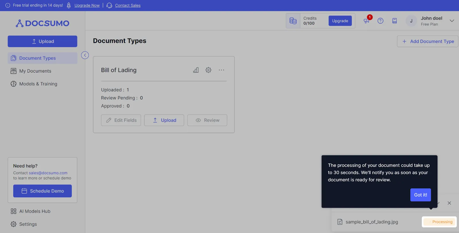This screenshot has width=459, height=233.
Task: Expand the John doel account dropdown
Action: tap(452, 21)
